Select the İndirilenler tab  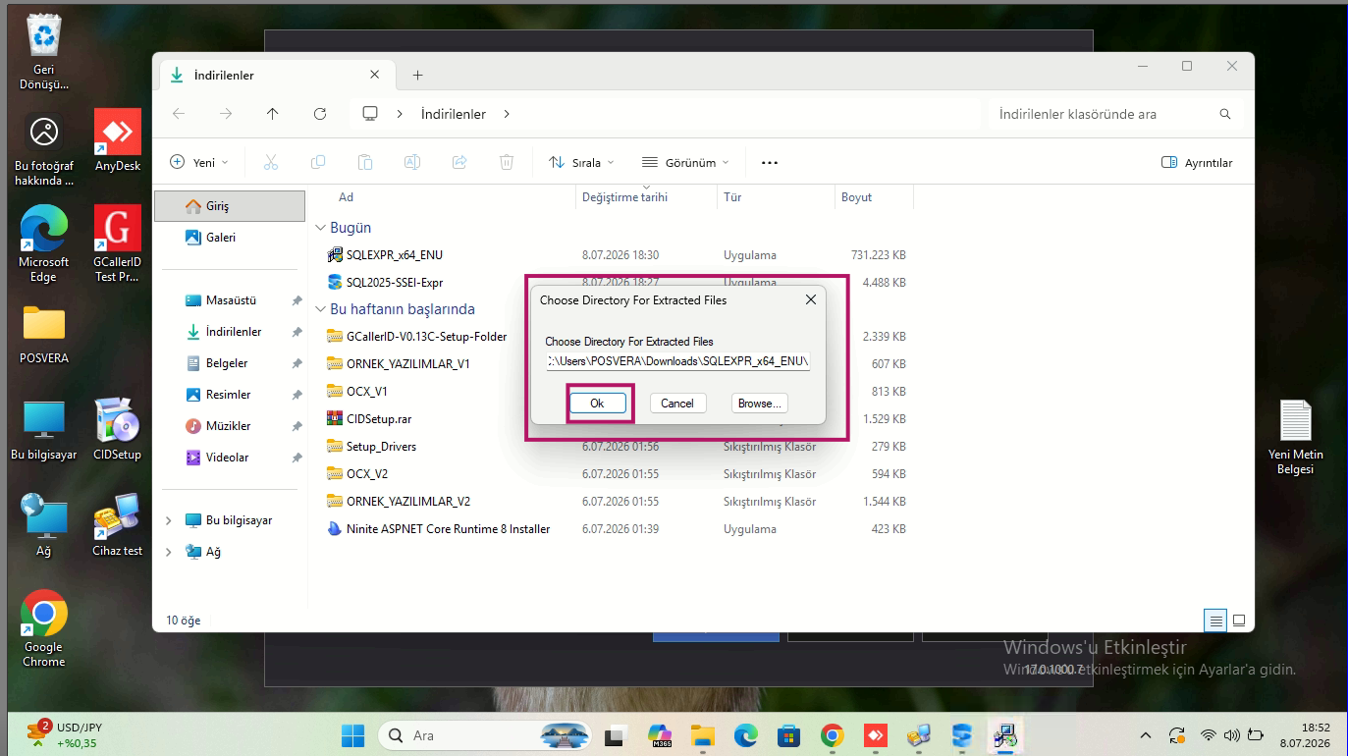(276, 76)
